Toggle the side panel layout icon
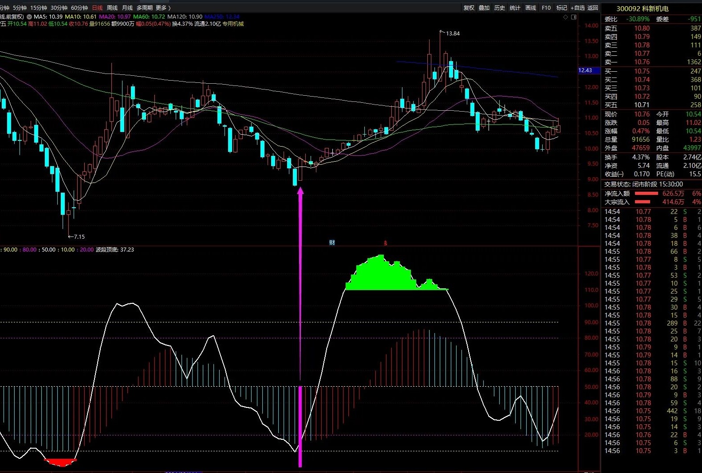The width and height of the screenshot is (702, 473). (x=574, y=17)
